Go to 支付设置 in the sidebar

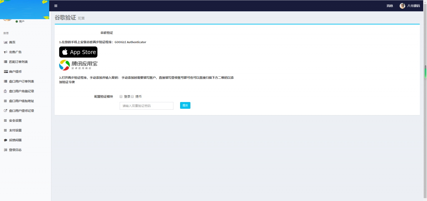point(15,130)
